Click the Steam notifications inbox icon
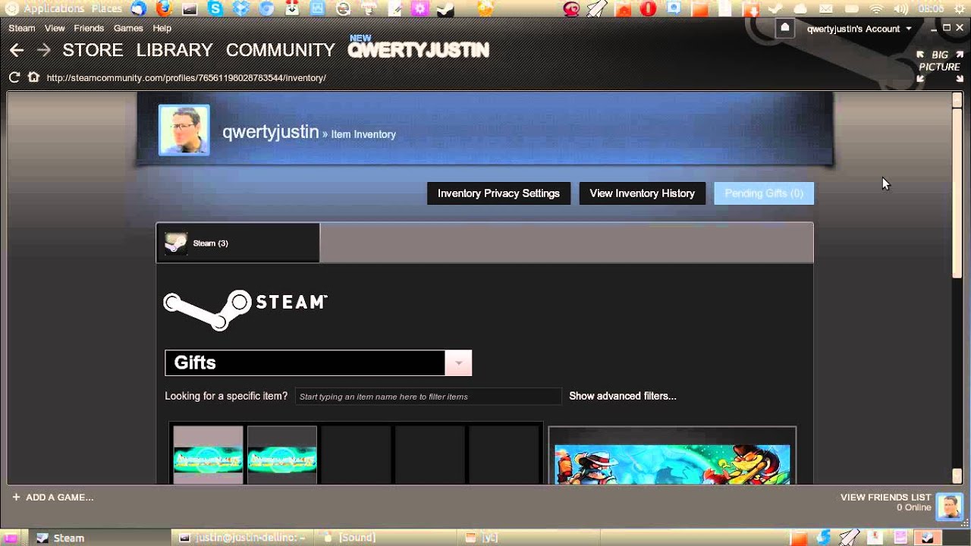 point(785,28)
